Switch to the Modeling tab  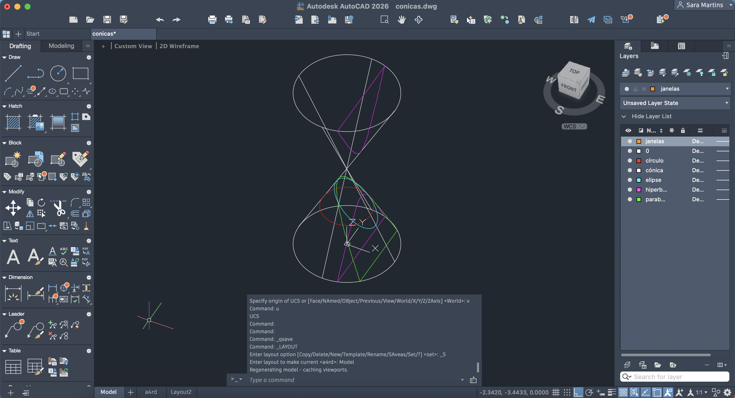[61, 46]
